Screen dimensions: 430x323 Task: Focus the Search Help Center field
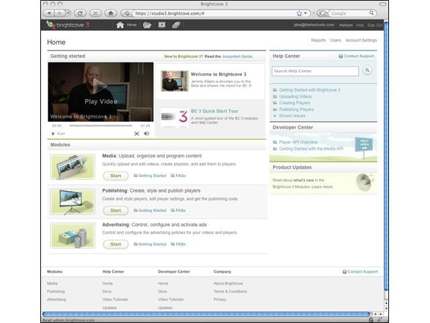(315, 71)
